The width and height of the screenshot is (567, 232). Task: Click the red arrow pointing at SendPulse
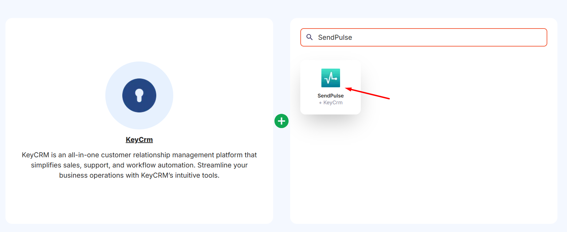[367, 93]
